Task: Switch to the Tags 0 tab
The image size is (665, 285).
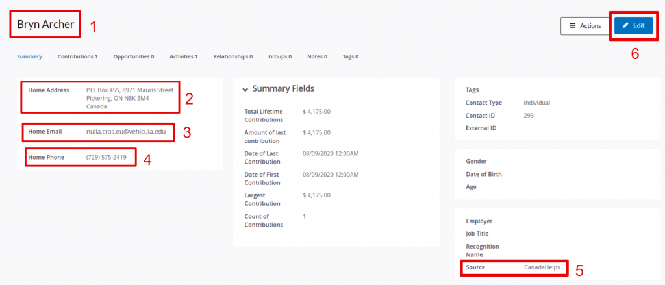Action: pos(350,56)
